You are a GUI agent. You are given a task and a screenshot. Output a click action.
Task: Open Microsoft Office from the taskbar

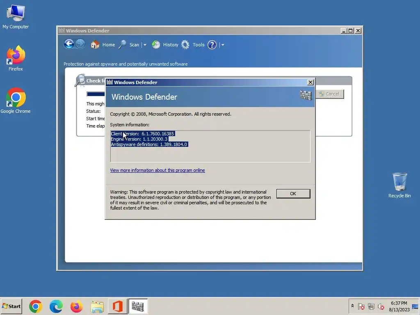[x=117, y=306]
